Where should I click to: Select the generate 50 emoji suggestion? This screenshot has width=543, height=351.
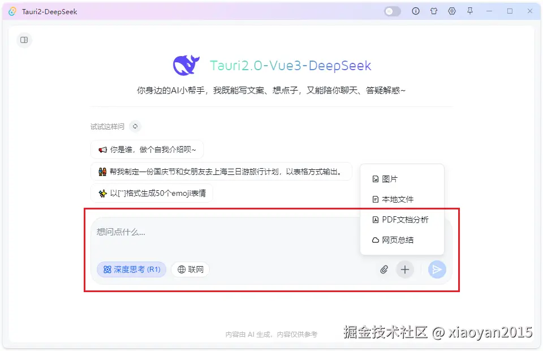click(x=152, y=194)
